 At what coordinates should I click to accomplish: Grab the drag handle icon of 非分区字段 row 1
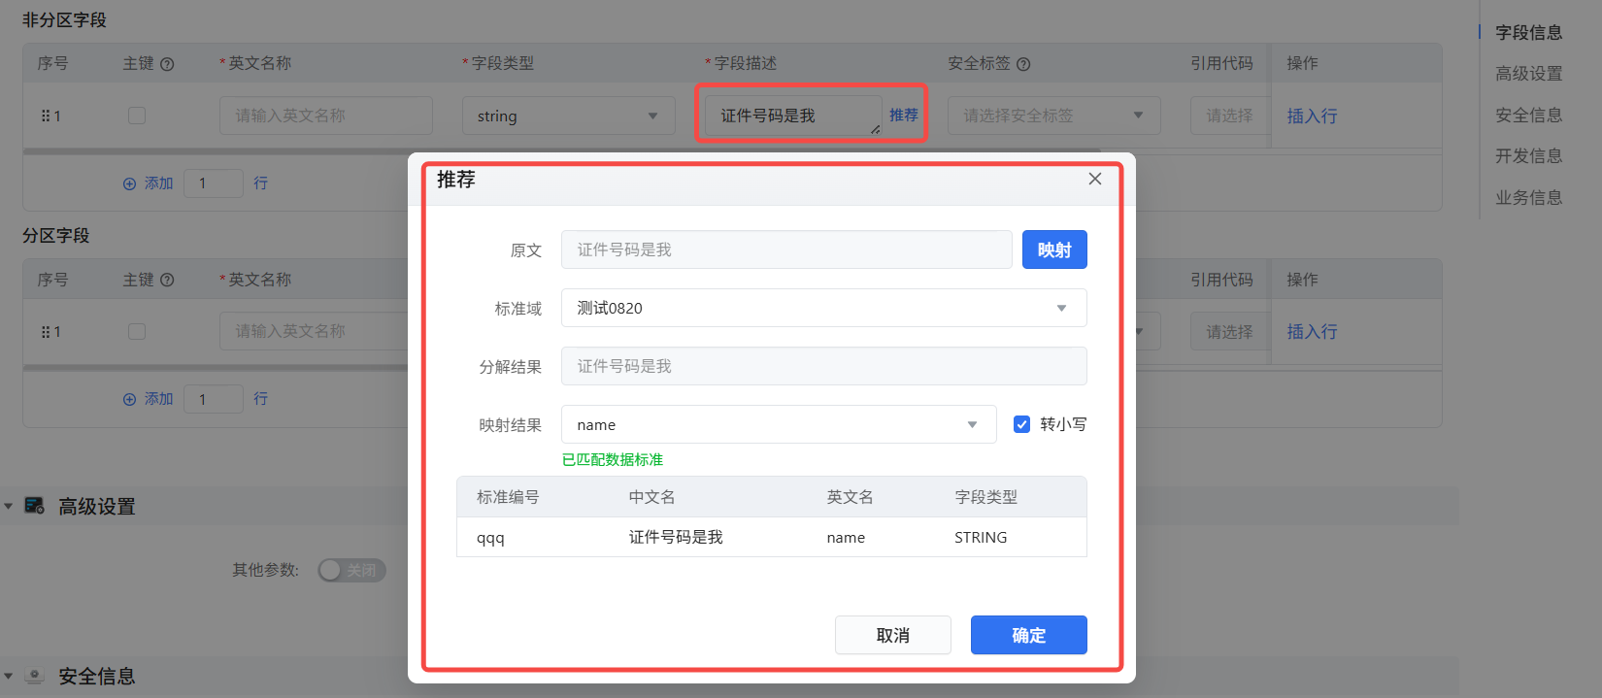46,116
